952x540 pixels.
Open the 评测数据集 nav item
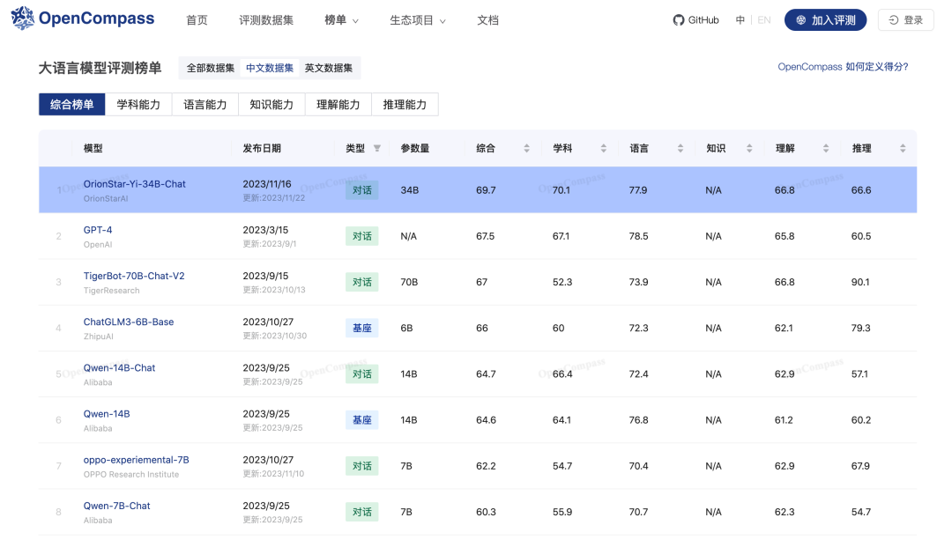point(266,20)
